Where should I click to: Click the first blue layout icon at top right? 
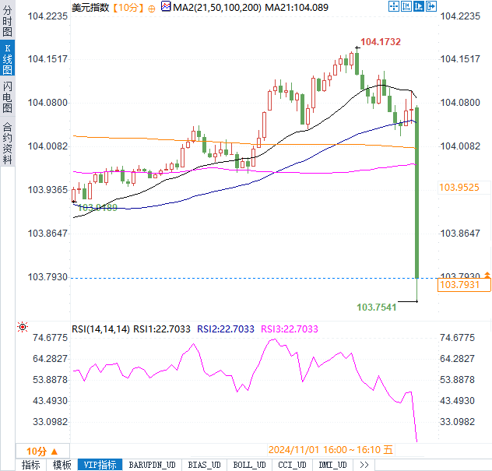[393, 7]
